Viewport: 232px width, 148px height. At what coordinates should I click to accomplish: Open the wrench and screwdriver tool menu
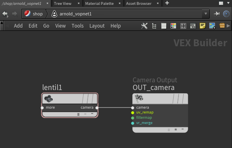[x=144, y=26]
